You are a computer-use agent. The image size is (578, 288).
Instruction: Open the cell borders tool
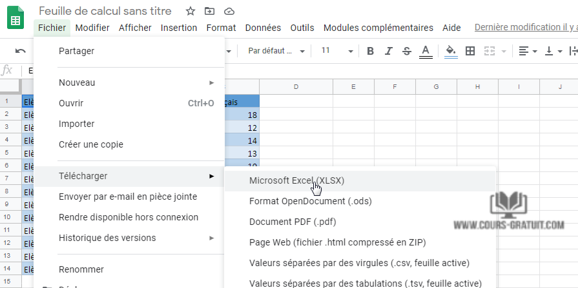point(470,51)
